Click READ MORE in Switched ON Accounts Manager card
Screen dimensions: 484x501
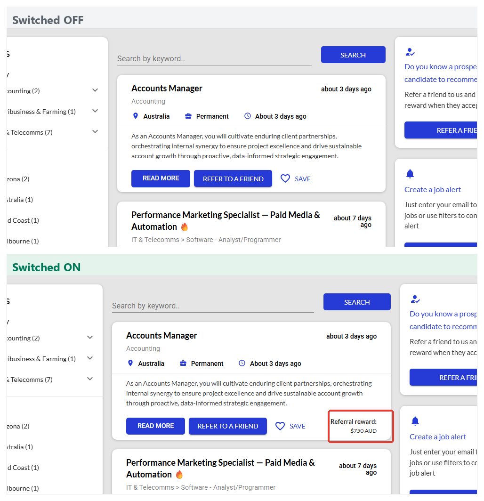(155, 426)
